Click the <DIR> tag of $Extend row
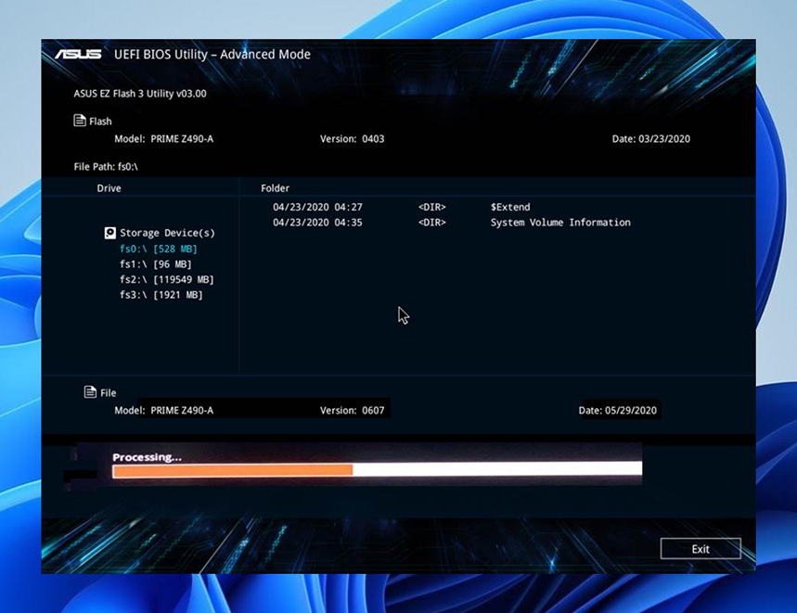 point(432,207)
